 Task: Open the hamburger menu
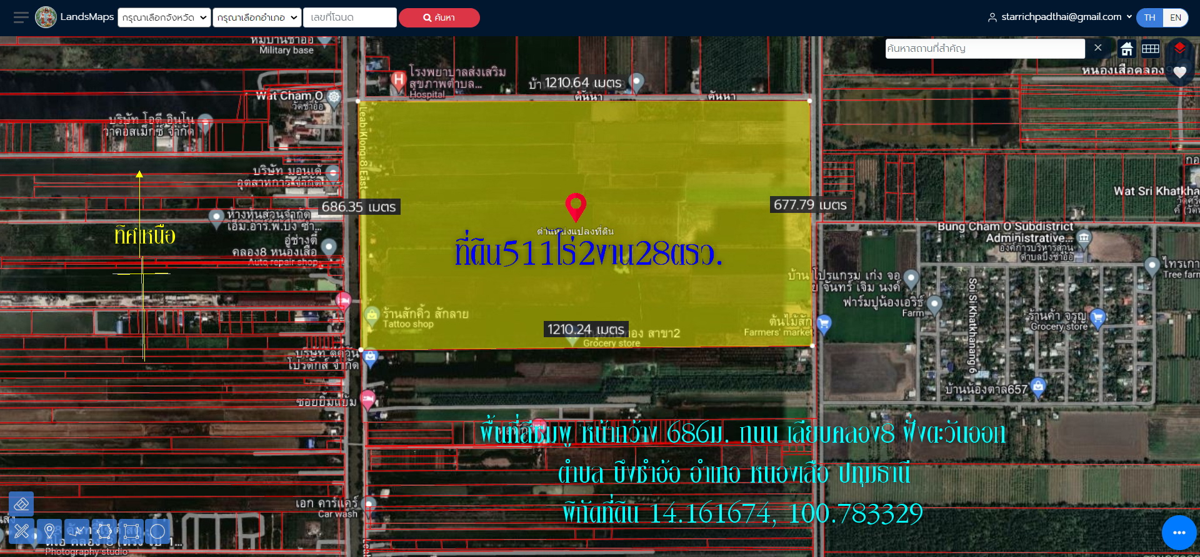21,17
